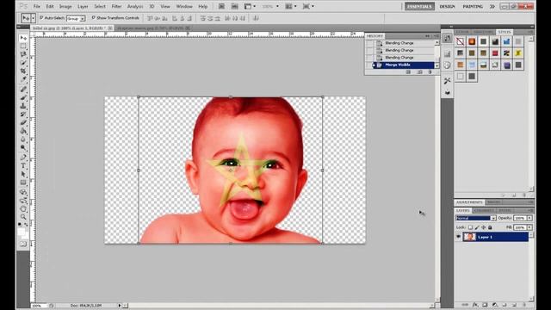Select the Eyedropper tool
Screen dimensions: 551x310
[x=23, y=79]
